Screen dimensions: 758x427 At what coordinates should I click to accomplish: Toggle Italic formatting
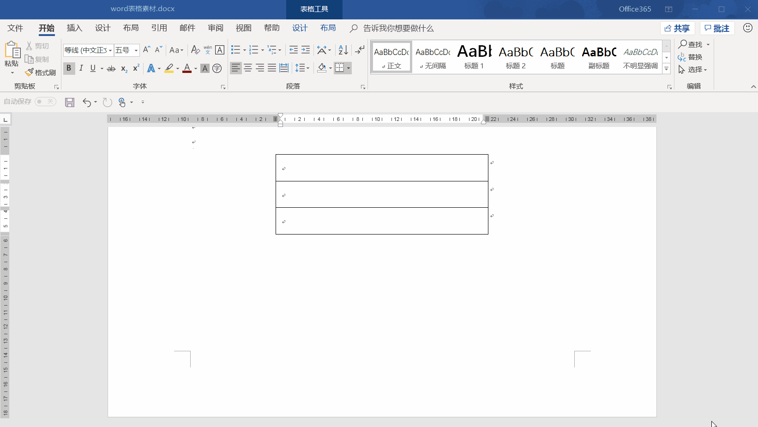pos(81,68)
